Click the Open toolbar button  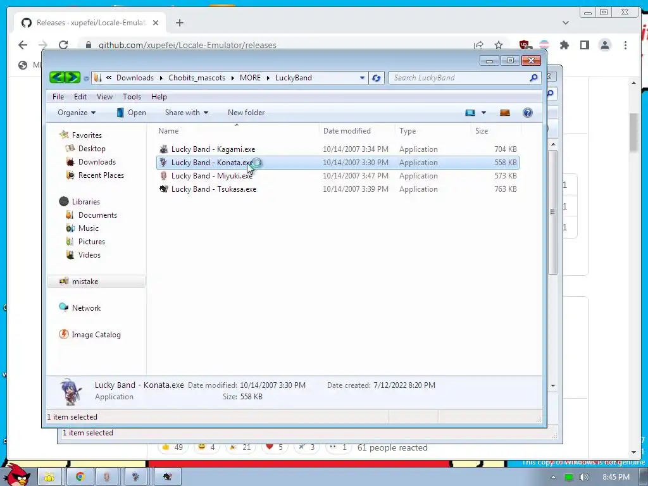pos(132,113)
